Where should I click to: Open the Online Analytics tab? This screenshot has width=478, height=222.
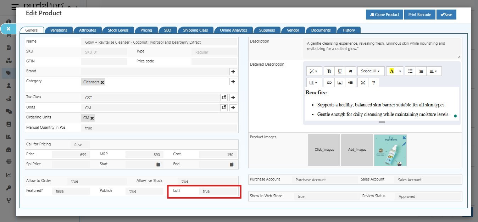click(233, 30)
